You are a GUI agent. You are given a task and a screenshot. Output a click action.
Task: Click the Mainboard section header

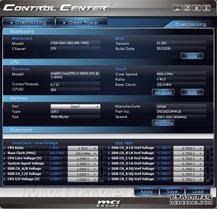point(108,32)
